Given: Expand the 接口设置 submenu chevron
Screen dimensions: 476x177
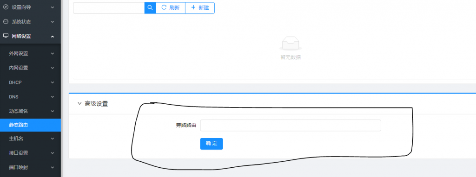Looking at the screenshot, I should tap(53, 153).
